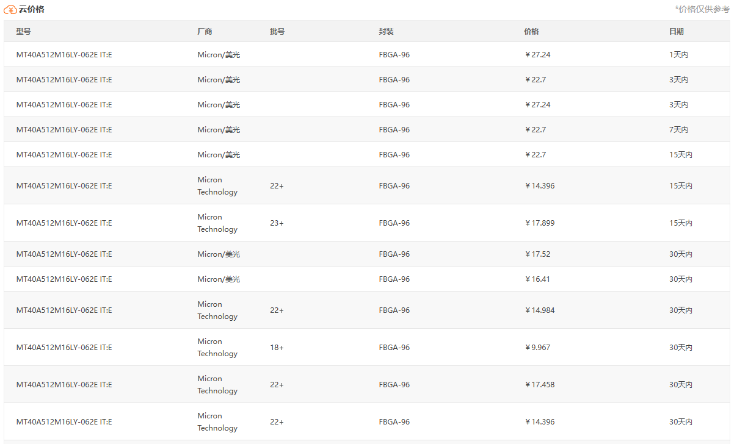Click the 7天内 date cell
This screenshot has height=444, width=737.
(x=678, y=130)
